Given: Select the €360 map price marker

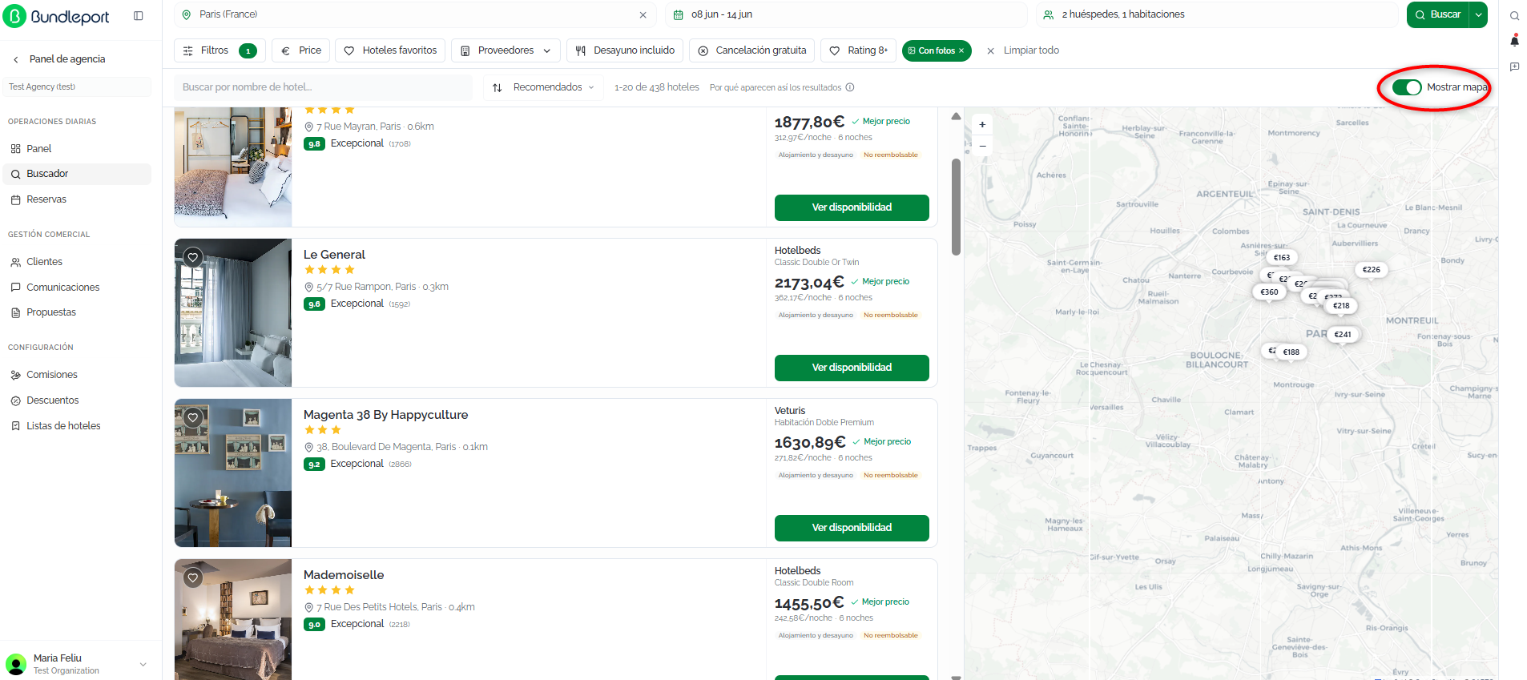Looking at the screenshot, I should tap(1269, 292).
